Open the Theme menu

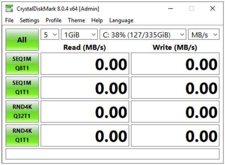click(x=76, y=20)
